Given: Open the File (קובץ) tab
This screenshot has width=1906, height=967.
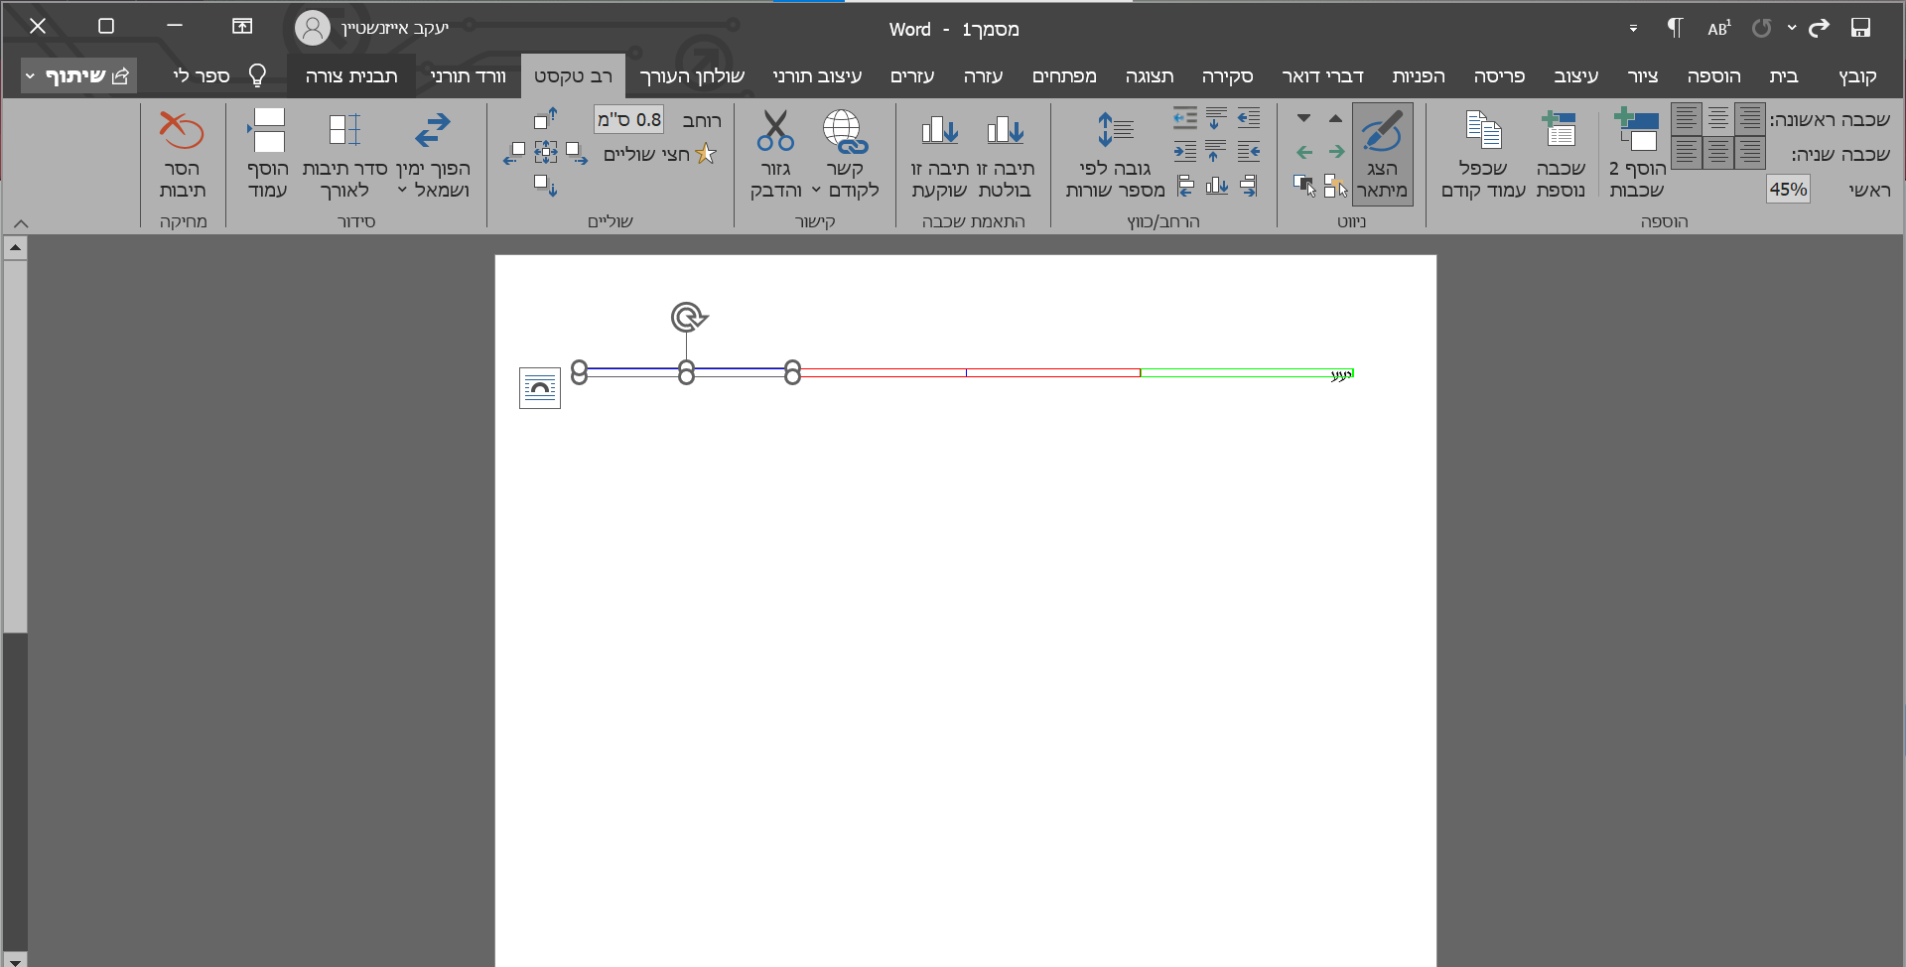Looking at the screenshot, I should click(1857, 75).
